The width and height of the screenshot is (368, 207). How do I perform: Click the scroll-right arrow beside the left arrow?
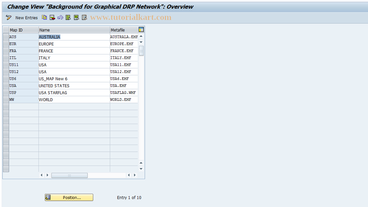47,175
